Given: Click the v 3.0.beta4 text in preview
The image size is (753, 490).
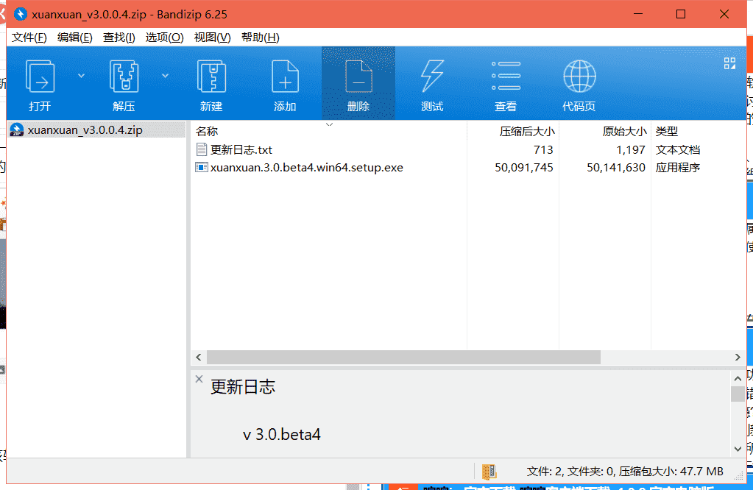Looking at the screenshot, I should pyautogui.click(x=281, y=434).
